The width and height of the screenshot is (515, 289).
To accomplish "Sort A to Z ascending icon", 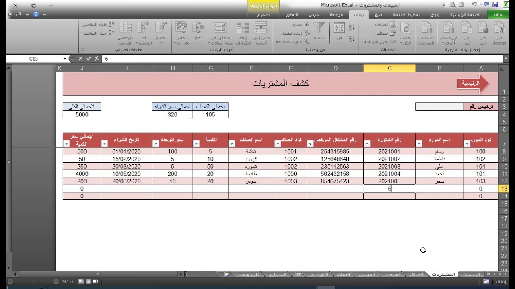I will 352,27.
